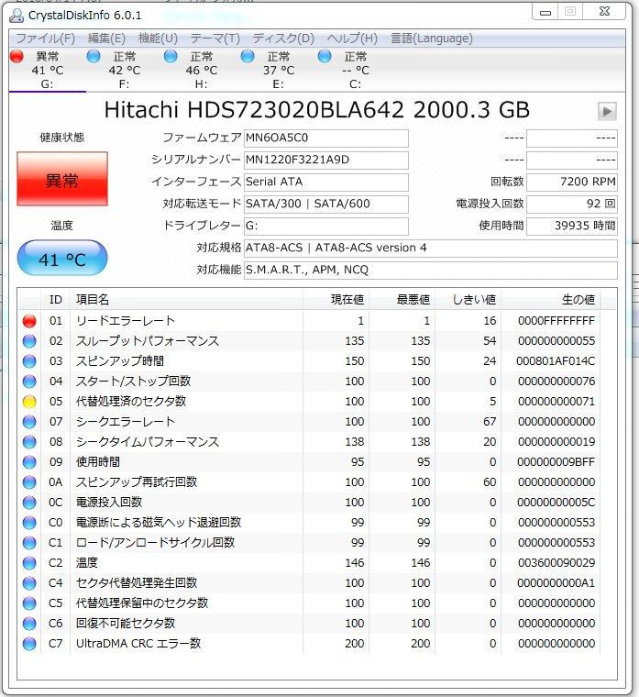This screenshot has width=639, height=697.
Task: Click the 現在値 column header
Action: 336,300
